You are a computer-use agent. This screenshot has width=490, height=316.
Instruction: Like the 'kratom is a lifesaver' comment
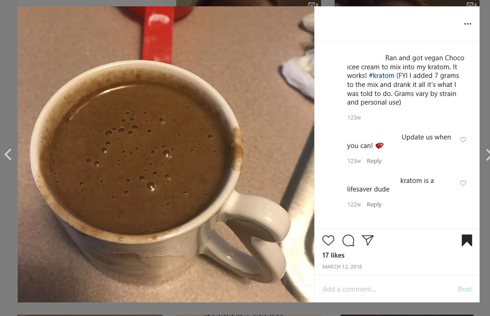pyautogui.click(x=463, y=183)
